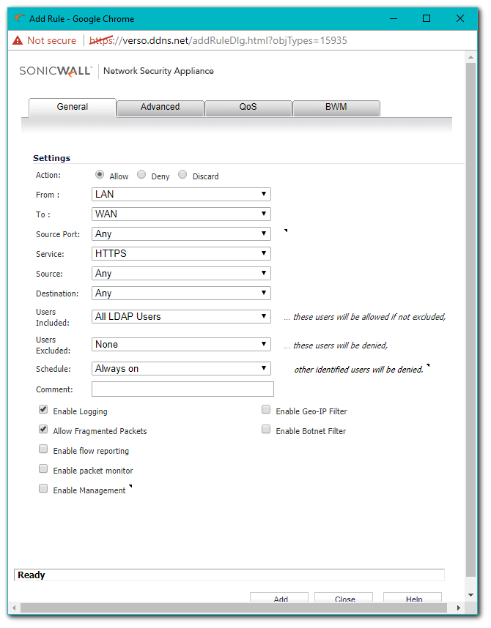This screenshot has height=628, width=491.
Task: Enable the Geo-IP Filter checkbox
Action: click(x=266, y=411)
